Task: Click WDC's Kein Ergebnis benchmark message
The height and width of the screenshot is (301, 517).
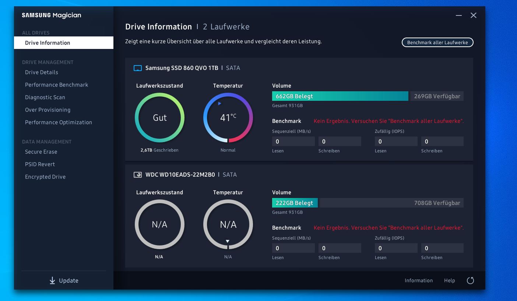Action: 388,228
